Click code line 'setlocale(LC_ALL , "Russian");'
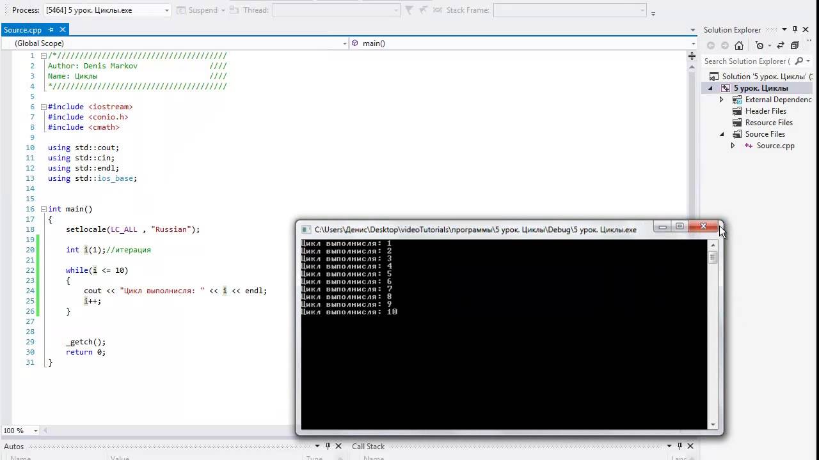Image resolution: width=819 pixels, height=460 pixels. coord(132,229)
